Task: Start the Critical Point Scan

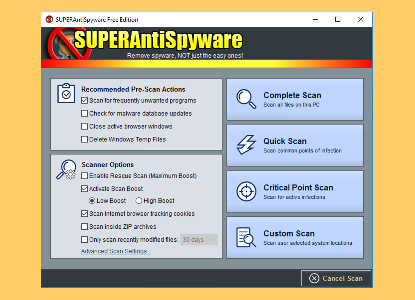Action: (x=295, y=191)
